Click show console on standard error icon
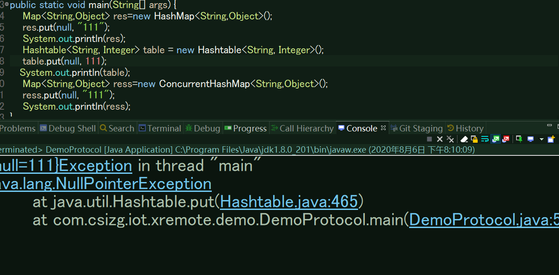The height and width of the screenshot is (275, 559). 506,139
